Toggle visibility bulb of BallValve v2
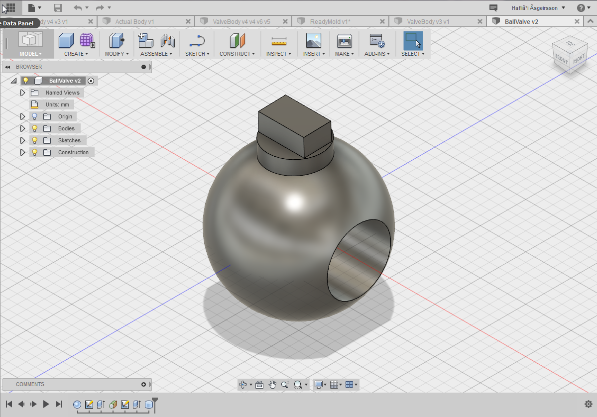597x417 pixels. (26, 80)
